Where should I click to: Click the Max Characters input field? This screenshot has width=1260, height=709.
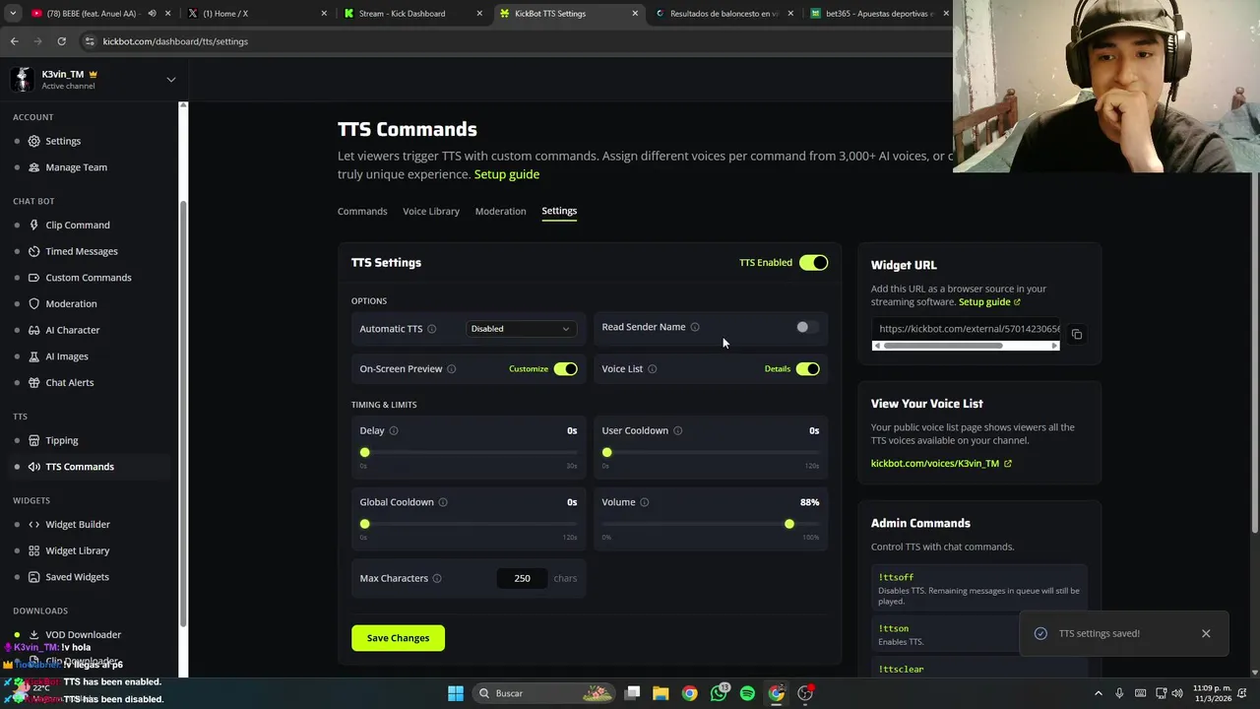522,578
